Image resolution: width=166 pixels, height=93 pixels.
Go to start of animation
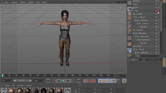(x=48, y=81)
